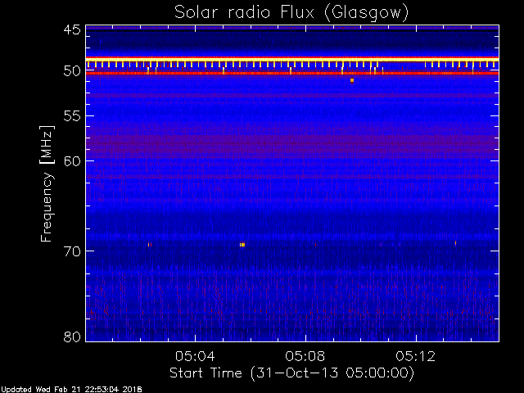The image size is (524, 393).
Task: Click the 'Solar radio Flux (Glasgow)' plot title
Action: click(x=291, y=12)
